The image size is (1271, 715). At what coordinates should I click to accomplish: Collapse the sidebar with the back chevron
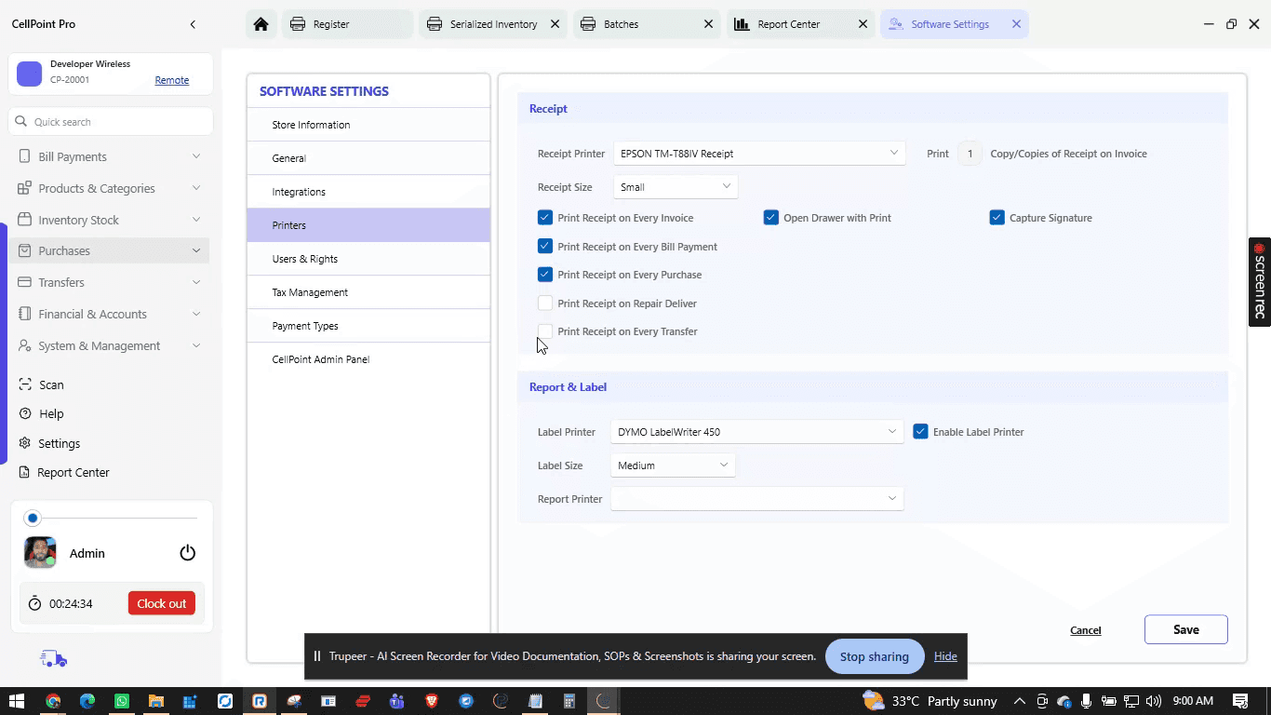click(x=193, y=24)
